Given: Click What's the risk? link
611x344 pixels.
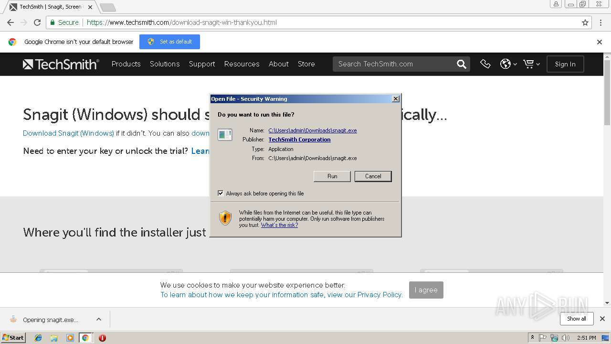Looking at the screenshot, I should click(x=279, y=225).
